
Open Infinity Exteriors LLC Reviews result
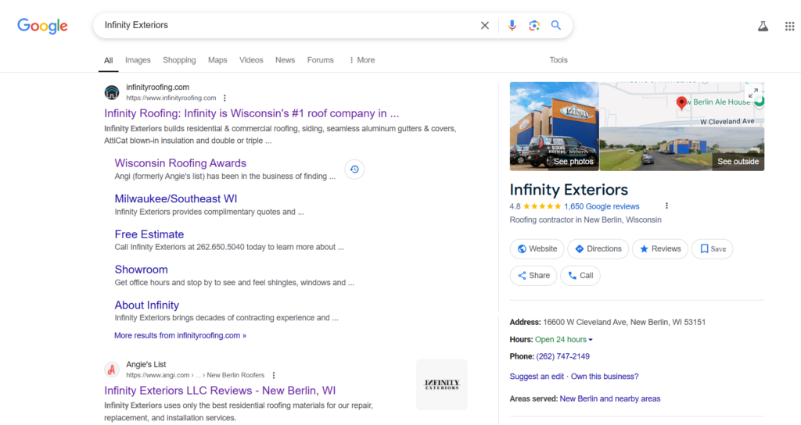220,391
